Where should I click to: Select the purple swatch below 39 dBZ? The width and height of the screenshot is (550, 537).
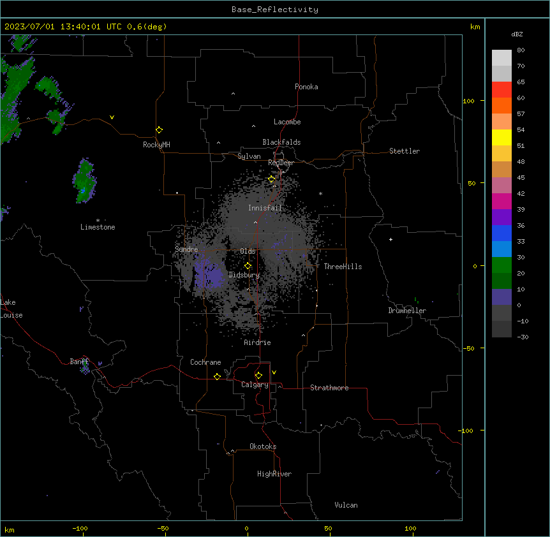click(502, 217)
